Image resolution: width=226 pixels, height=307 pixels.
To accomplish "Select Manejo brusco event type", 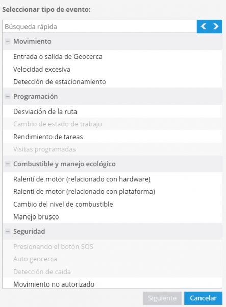I will click(112, 217).
